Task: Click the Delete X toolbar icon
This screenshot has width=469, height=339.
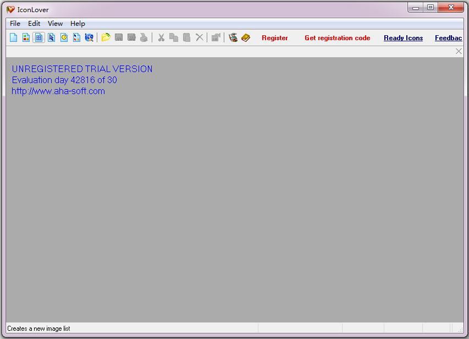Action: [x=200, y=37]
